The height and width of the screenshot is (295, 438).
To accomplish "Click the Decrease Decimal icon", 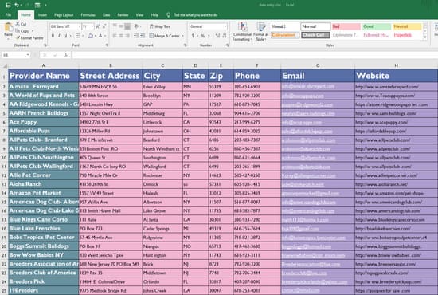I will tap(224, 36).
